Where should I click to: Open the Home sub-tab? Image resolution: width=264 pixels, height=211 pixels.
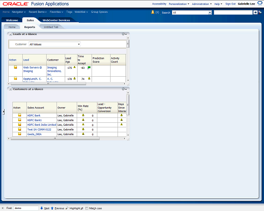12,27
